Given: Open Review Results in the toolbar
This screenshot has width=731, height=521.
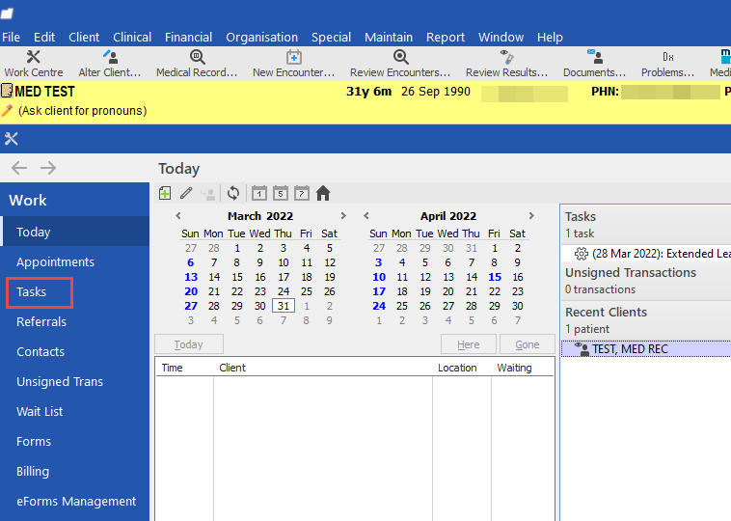Looking at the screenshot, I should point(506,64).
